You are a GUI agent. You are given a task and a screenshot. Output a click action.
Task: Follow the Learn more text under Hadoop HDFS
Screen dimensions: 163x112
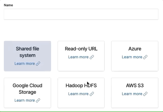(x=78, y=94)
